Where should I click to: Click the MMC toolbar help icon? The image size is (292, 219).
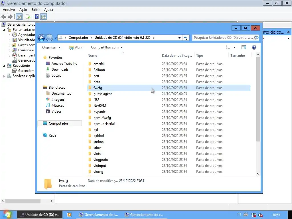(37, 17)
